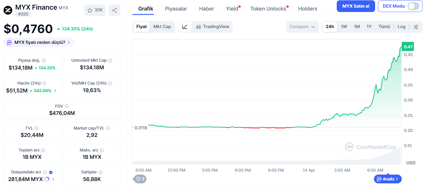This screenshot has width=424, height=186.
Task: Select Fiyat chart mode
Action: (x=141, y=27)
